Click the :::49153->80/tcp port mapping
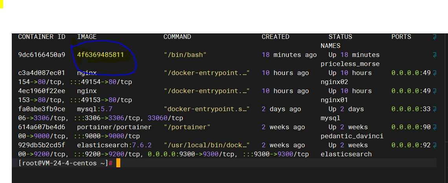This screenshot has width=448, height=183. click(x=101, y=100)
